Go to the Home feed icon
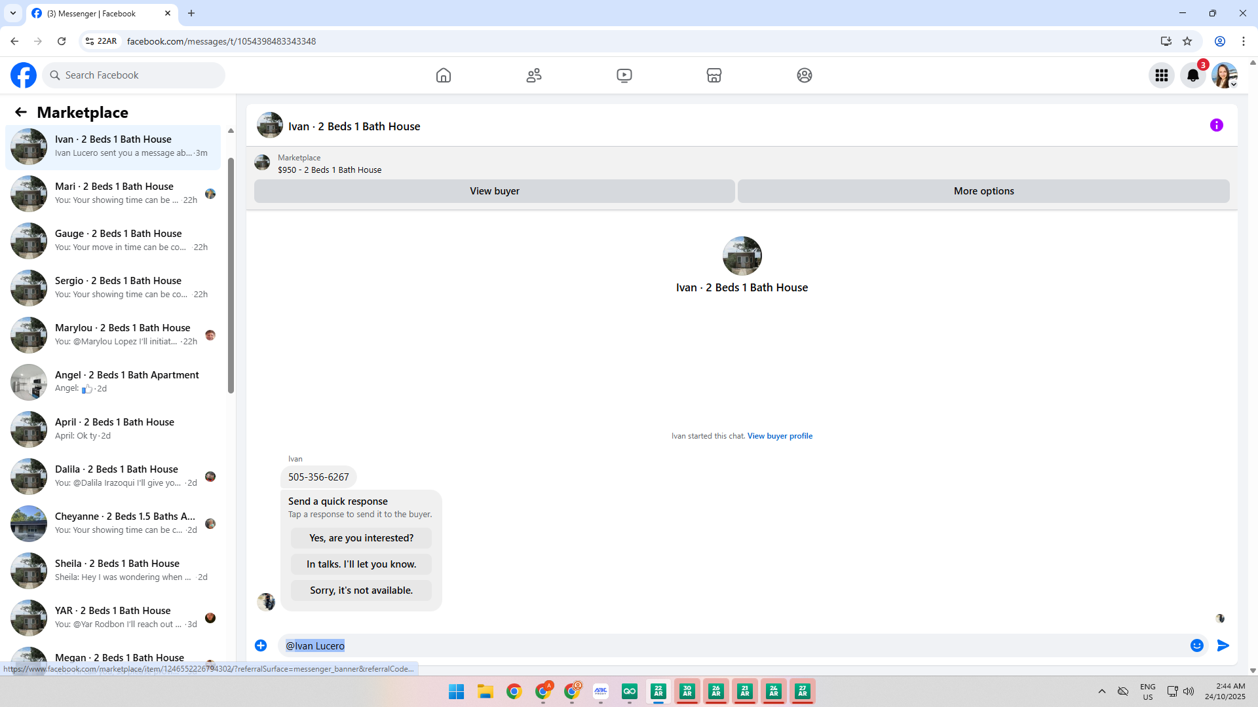This screenshot has width=1258, height=707. [x=444, y=75]
